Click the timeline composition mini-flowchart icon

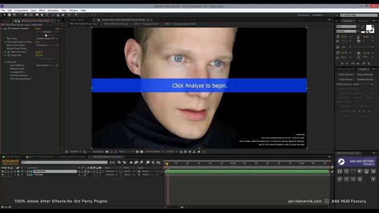click(112, 163)
